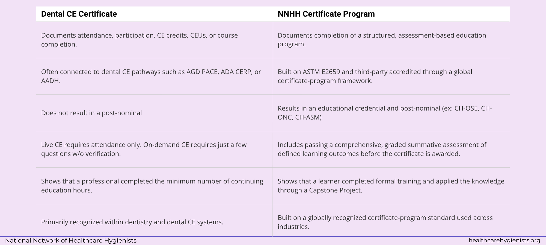546x245 pixels.
Task: Select 'Primarily recognized within dentistry' cell
Action: coord(155,220)
